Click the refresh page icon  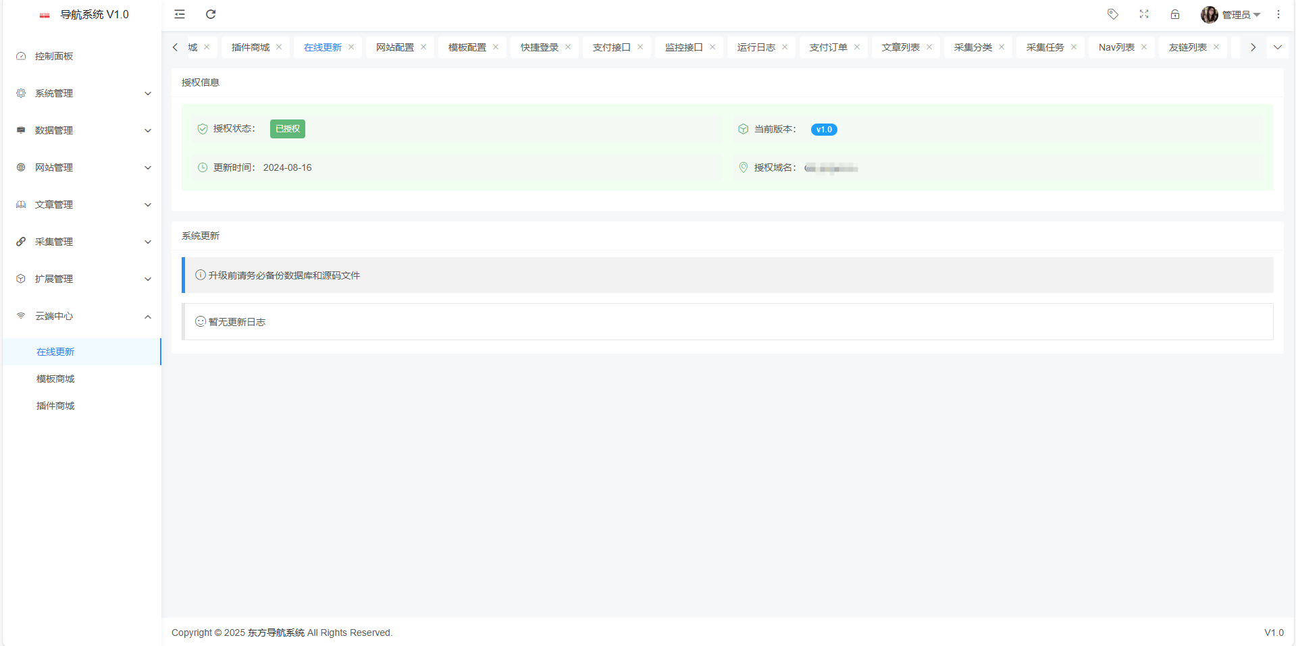210,14
